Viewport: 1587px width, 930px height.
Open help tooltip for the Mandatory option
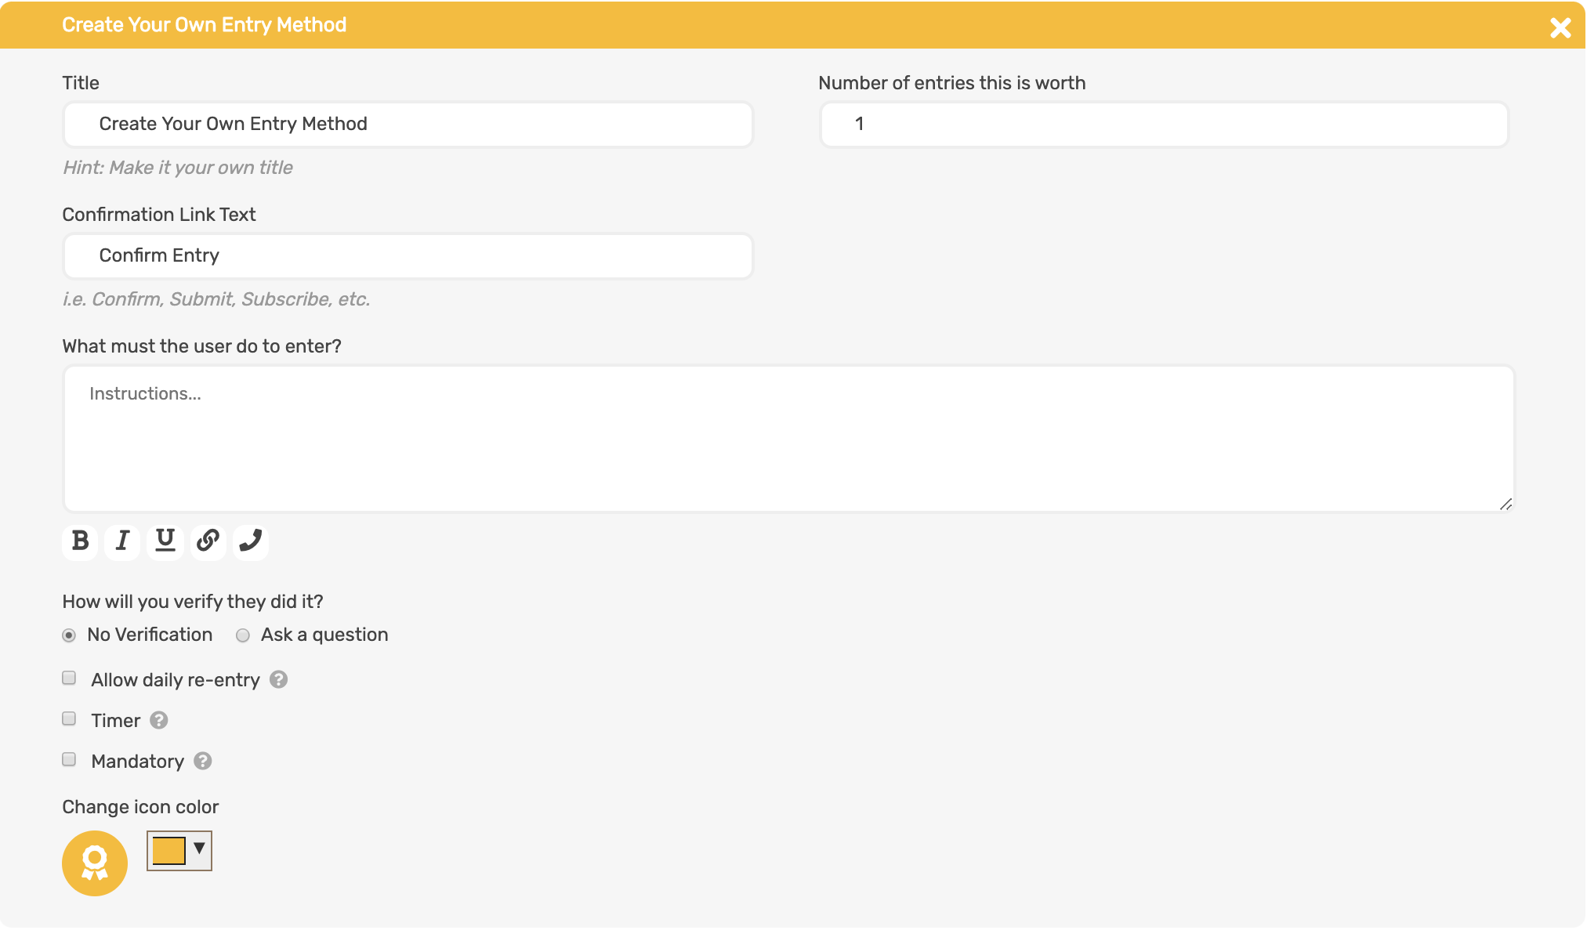(x=201, y=760)
